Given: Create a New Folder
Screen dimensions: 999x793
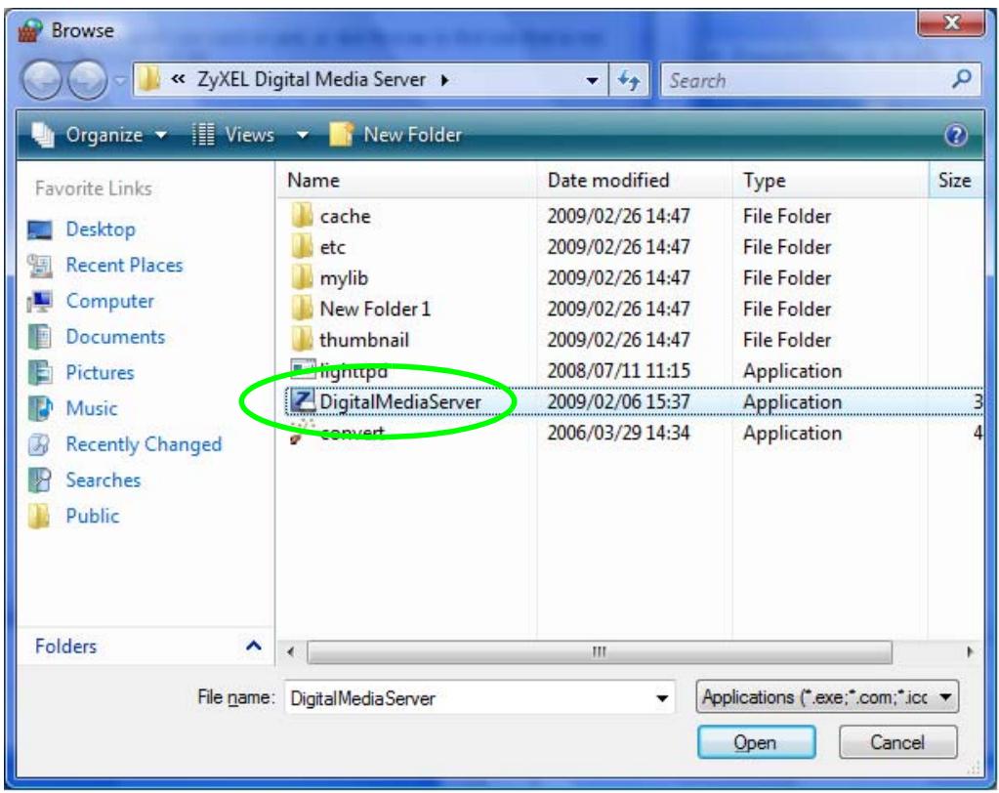Looking at the screenshot, I should click(x=395, y=135).
